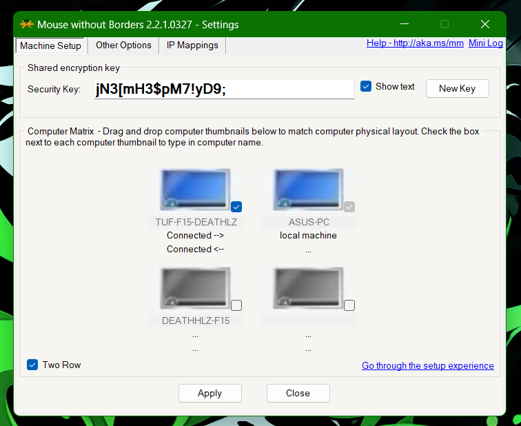Open the Mini Log link
This screenshot has width=521, height=426.
(485, 43)
